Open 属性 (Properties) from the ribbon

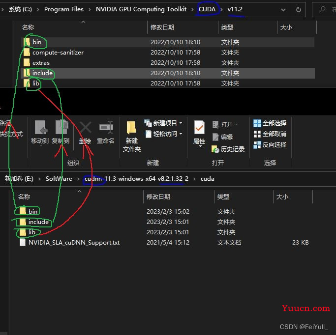point(199,132)
